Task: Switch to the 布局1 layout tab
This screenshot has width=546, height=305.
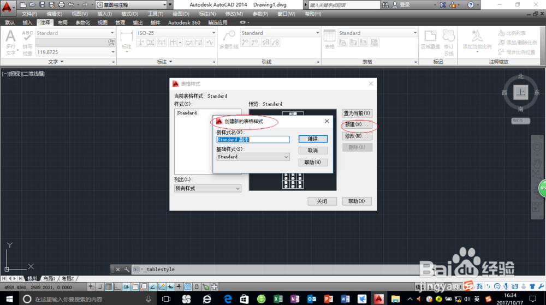Action: pyautogui.click(x=50, y=279)
